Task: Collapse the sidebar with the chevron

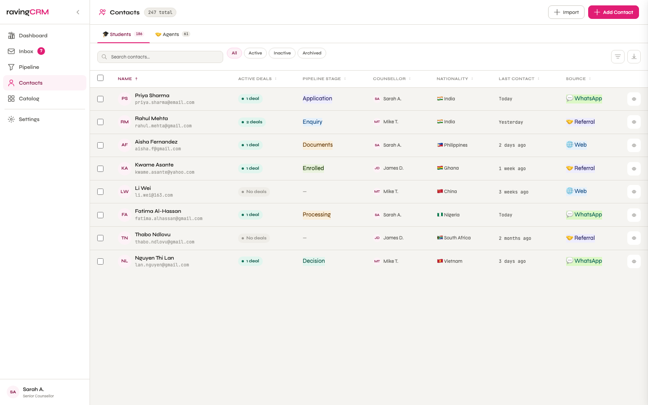Action: (78, 12)
